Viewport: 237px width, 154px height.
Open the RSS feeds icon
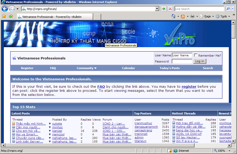(183, 16)
